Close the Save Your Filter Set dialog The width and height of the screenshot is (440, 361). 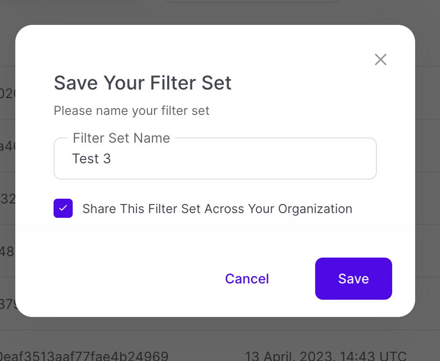(381, 59)
